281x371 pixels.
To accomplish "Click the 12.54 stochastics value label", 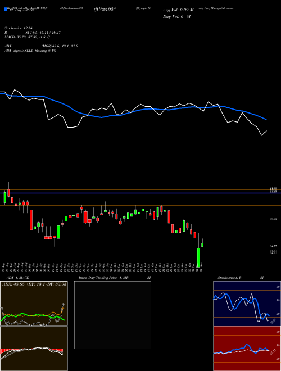I will (273, 321).
